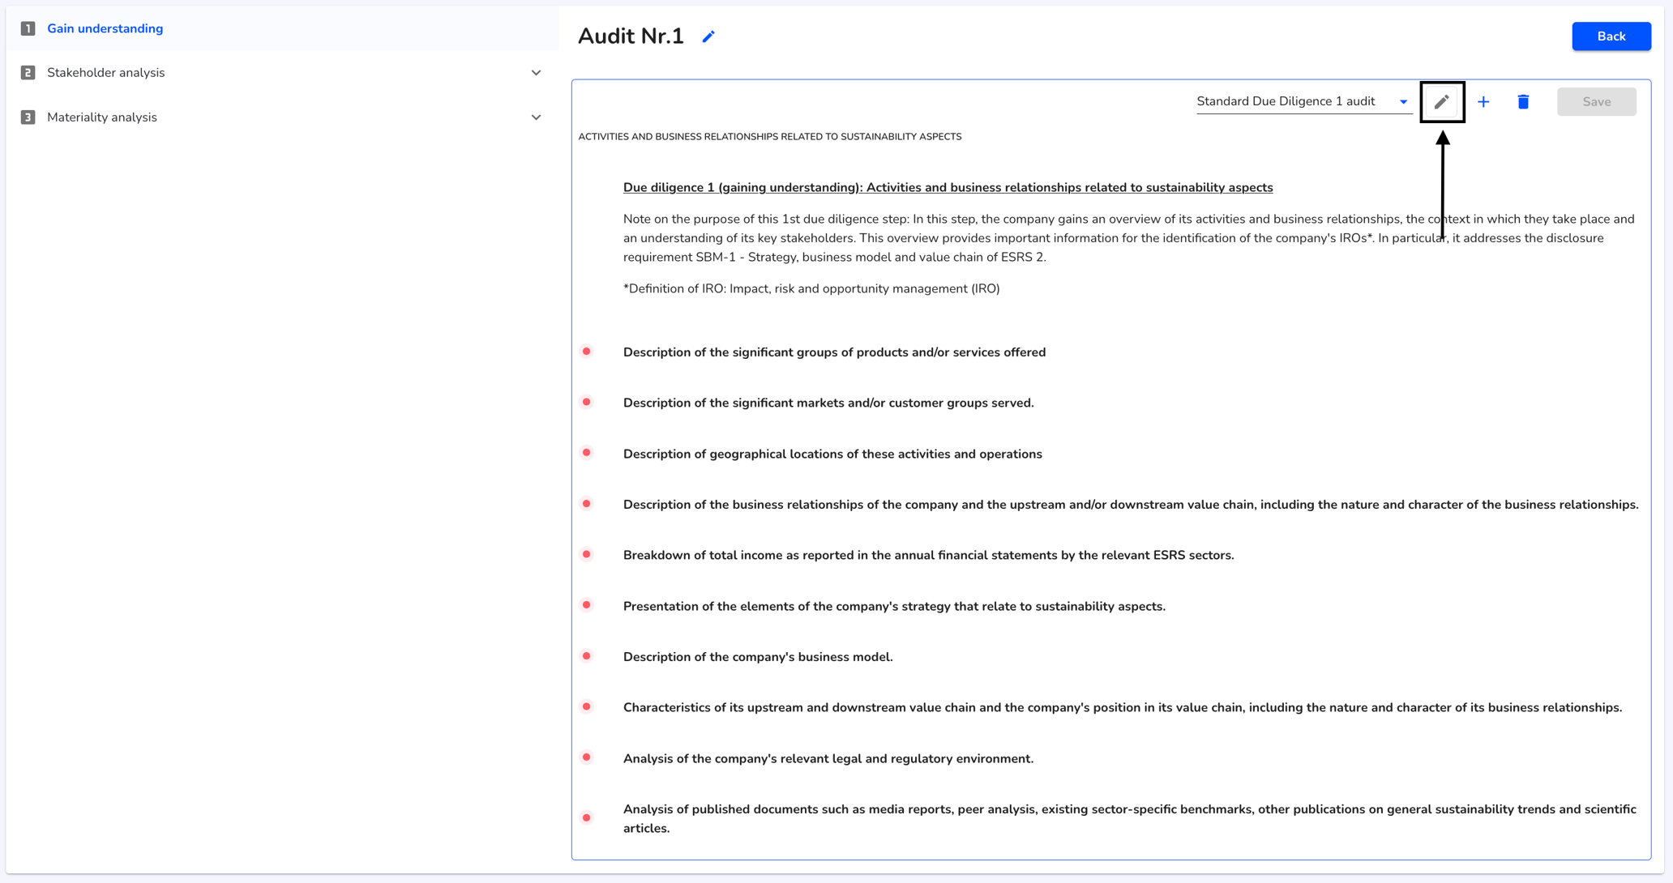
Task: Select Gain understanding step
Action: [105, 28]
